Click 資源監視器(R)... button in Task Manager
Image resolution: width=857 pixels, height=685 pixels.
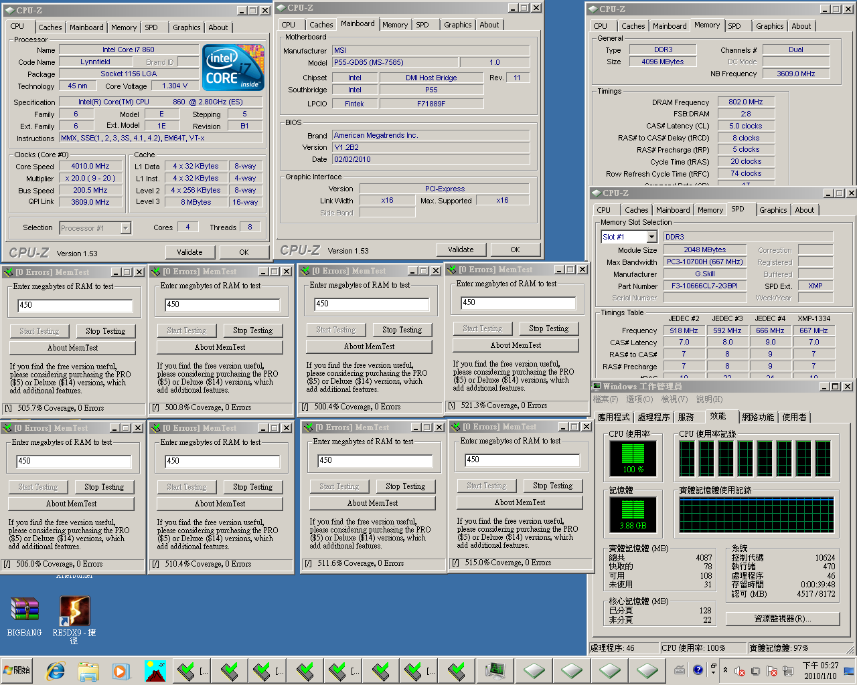[x=783, y=619]
